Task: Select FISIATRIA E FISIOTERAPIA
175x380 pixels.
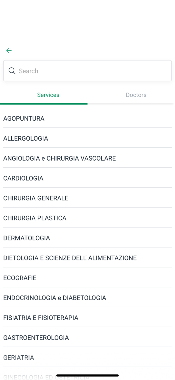Action: tap(41, 317)
